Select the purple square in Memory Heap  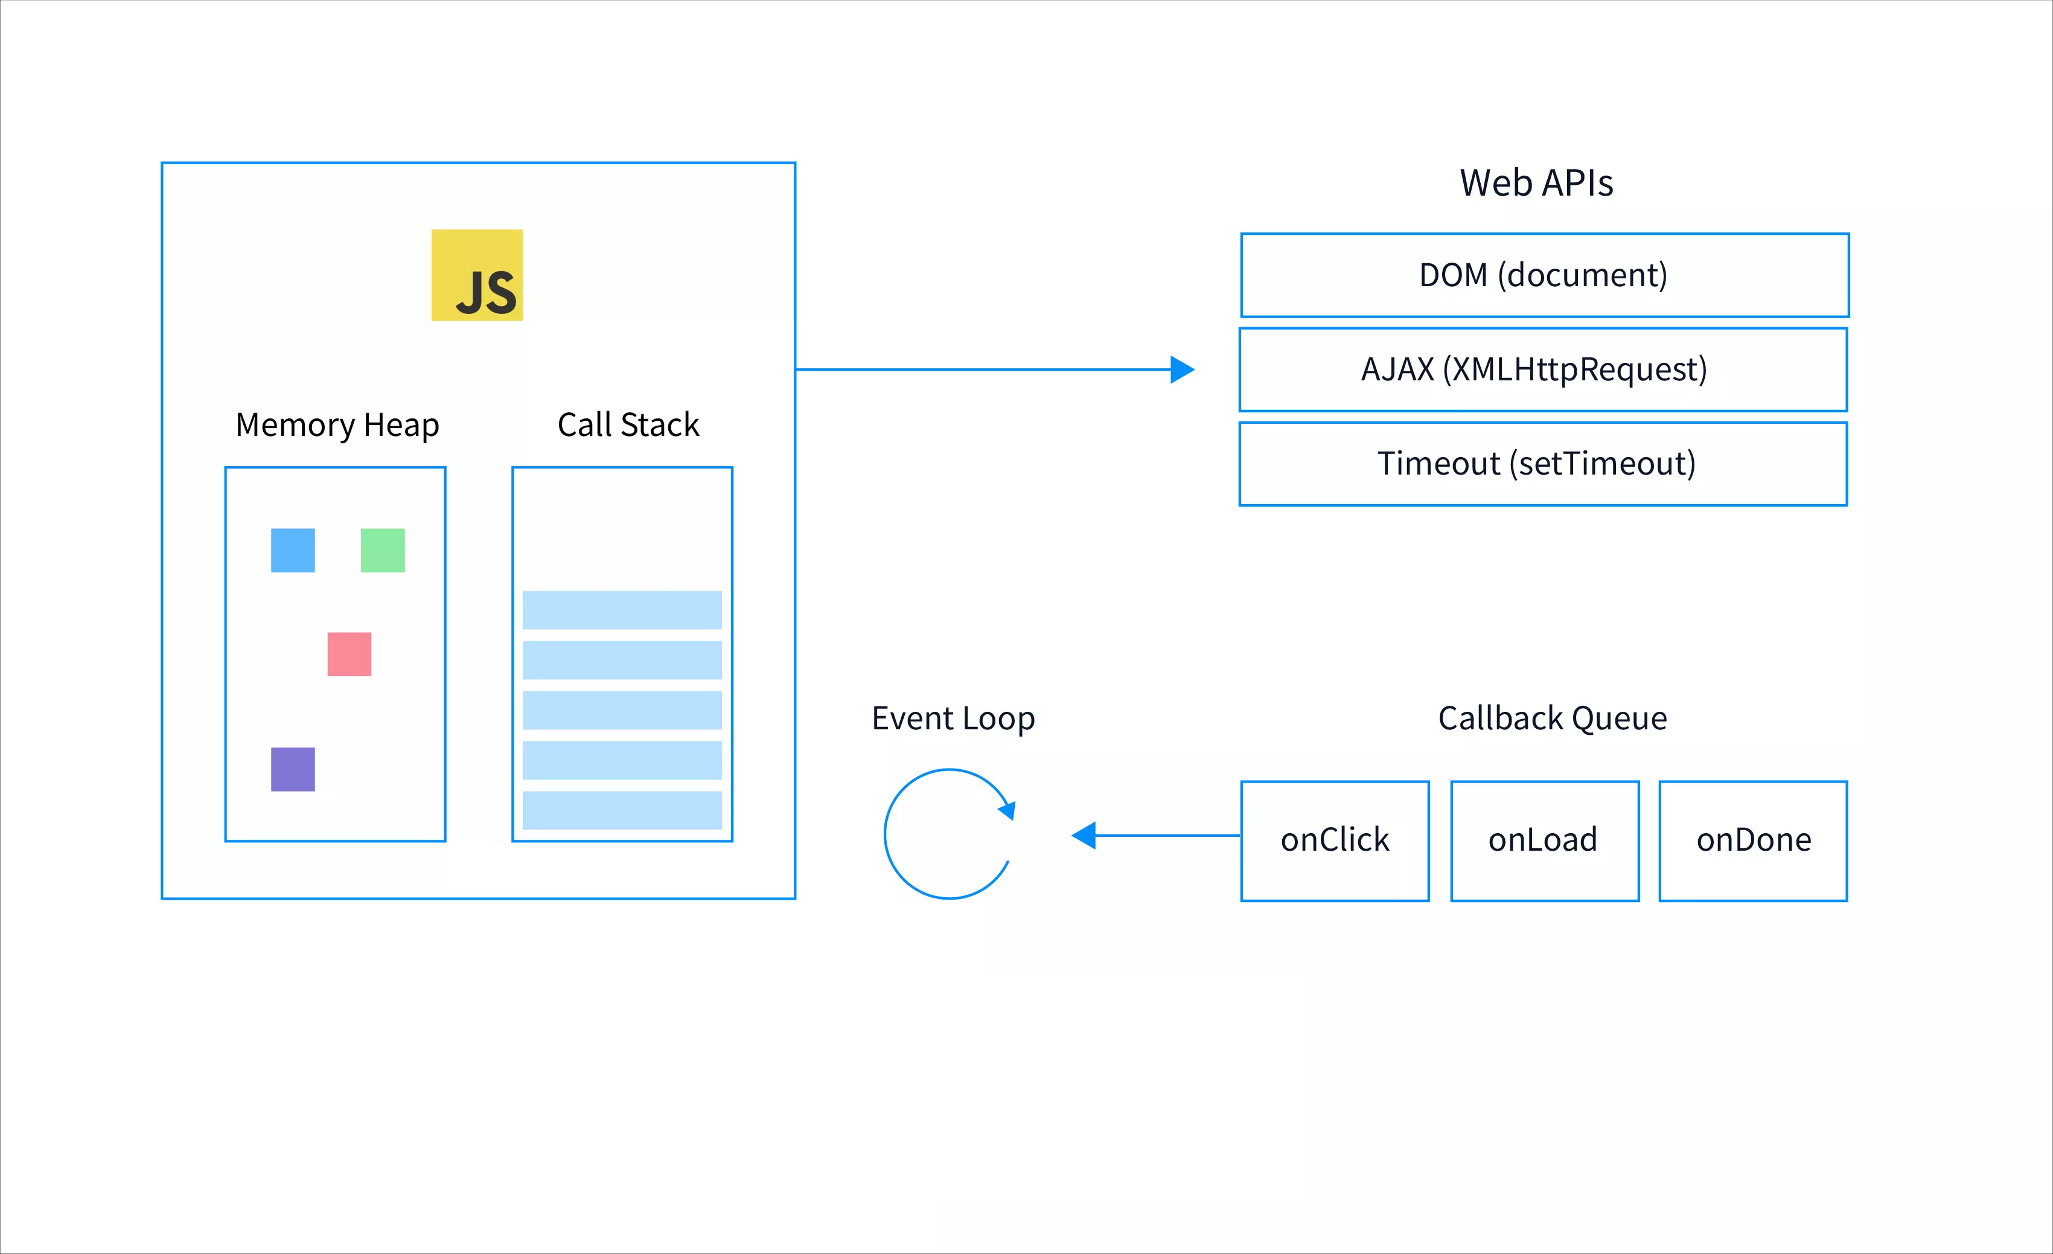[292, 769]
